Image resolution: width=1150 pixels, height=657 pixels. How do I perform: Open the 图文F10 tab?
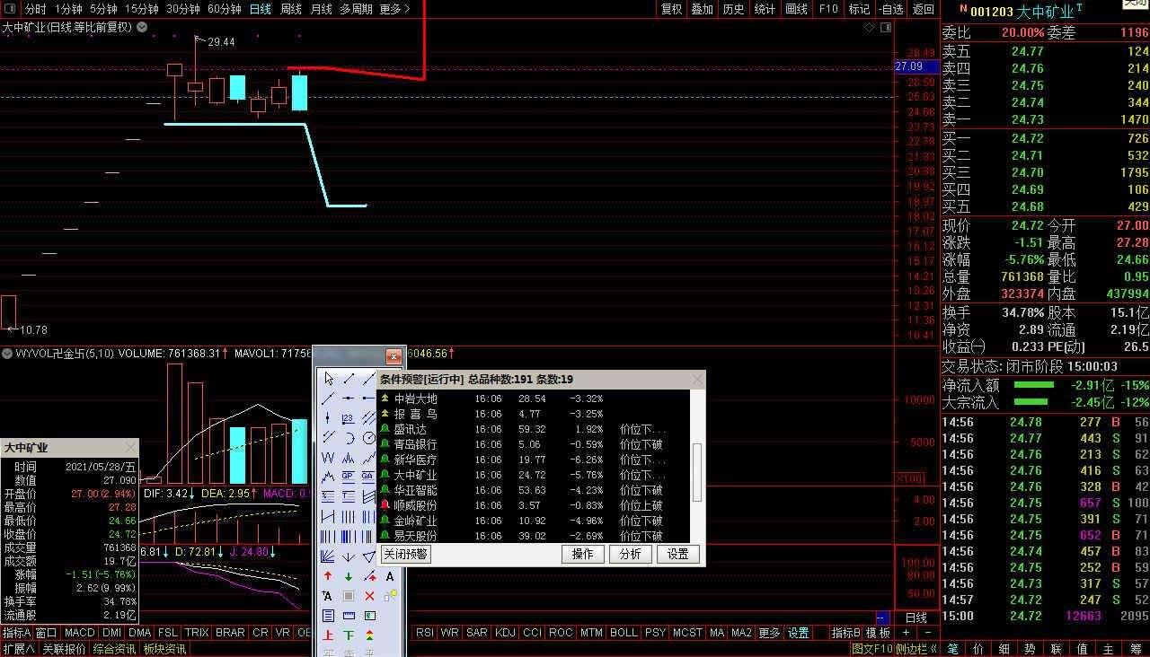[x=871, y=649]
